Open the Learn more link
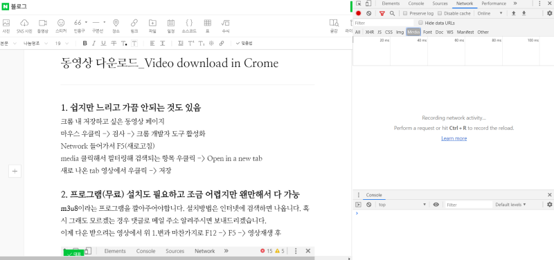Screen dimensions: 554x260 click(x=454, y=138)
